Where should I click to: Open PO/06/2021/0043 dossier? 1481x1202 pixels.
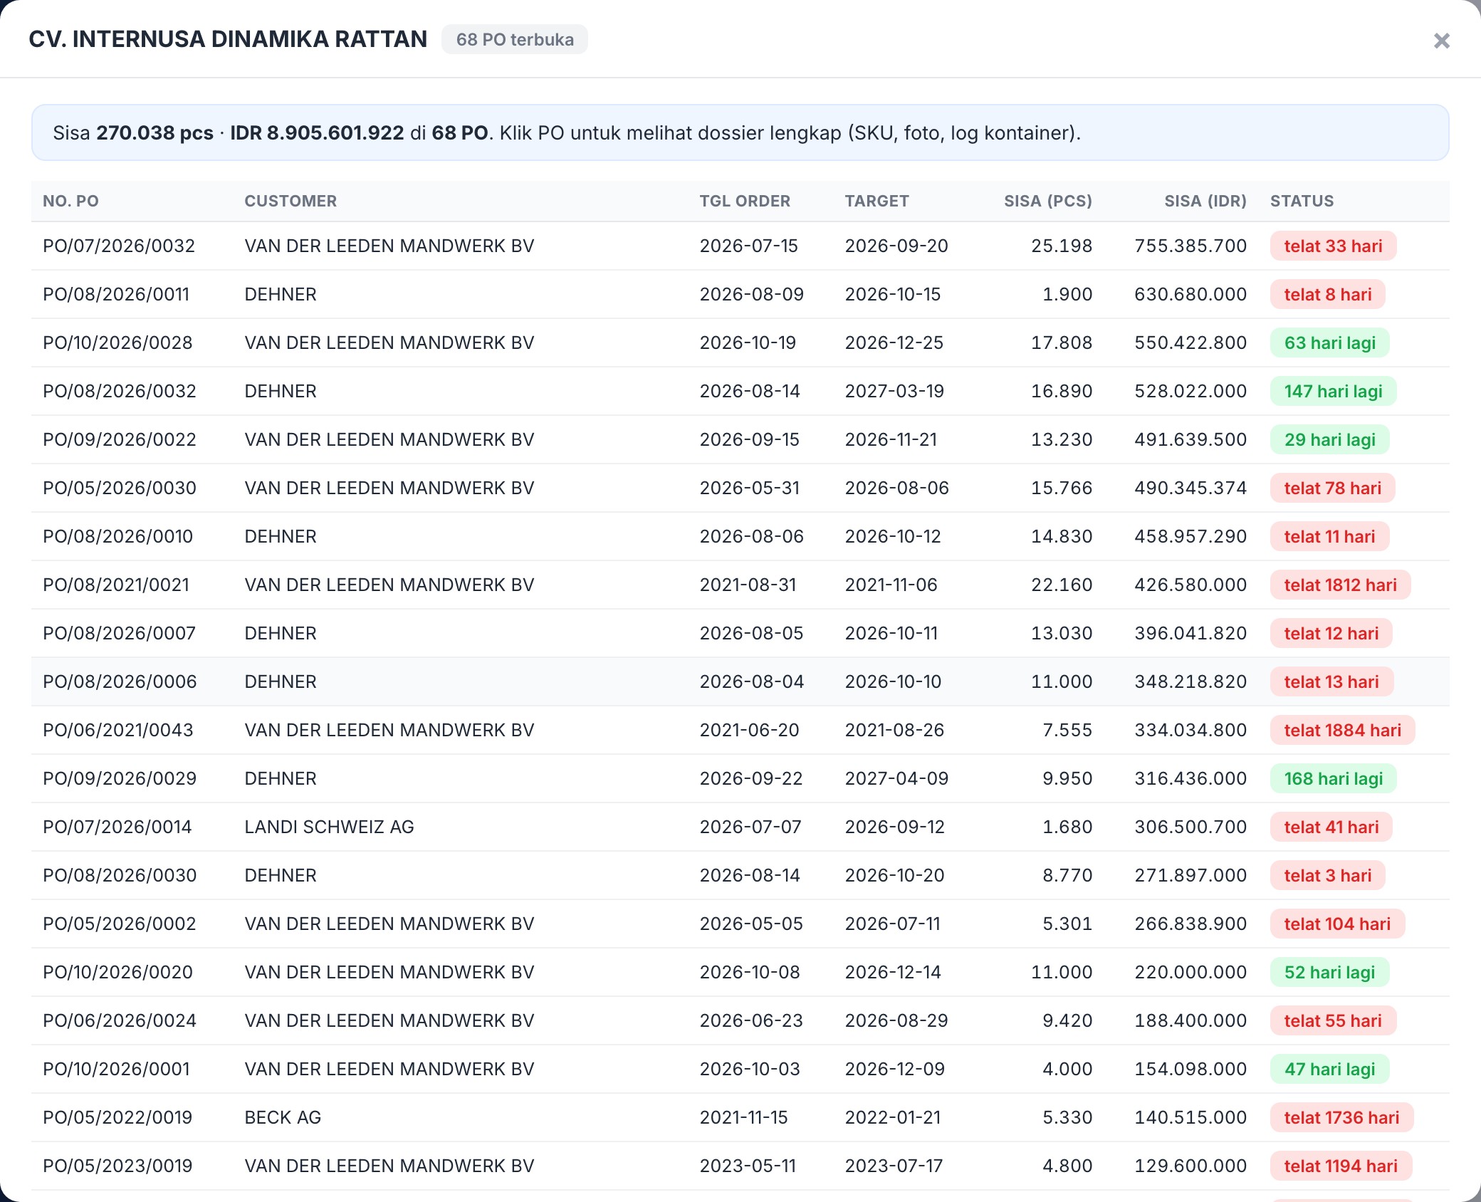pyautogui.click(x=740, y=730)
